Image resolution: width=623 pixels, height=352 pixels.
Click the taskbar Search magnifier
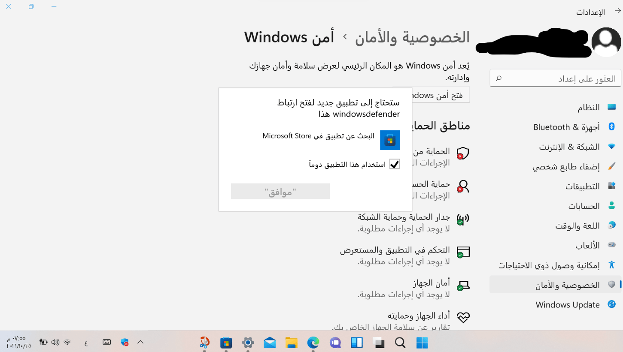[x=400, y=342]
